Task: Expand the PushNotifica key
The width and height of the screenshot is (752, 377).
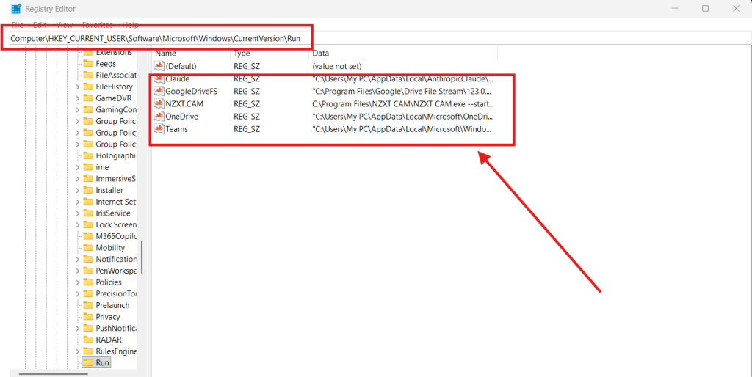Action: [78, 328]
